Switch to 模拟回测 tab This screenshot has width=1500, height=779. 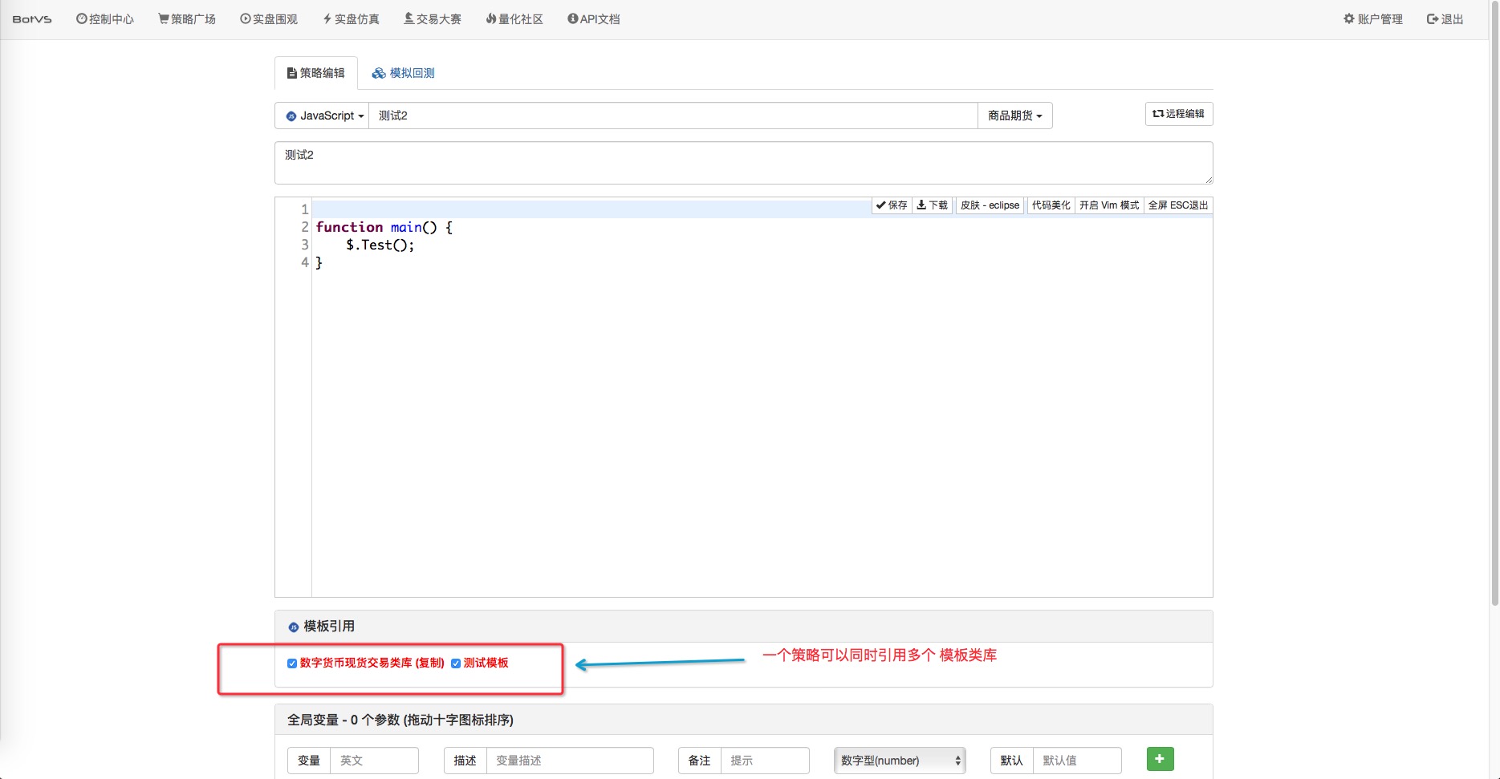403,73
